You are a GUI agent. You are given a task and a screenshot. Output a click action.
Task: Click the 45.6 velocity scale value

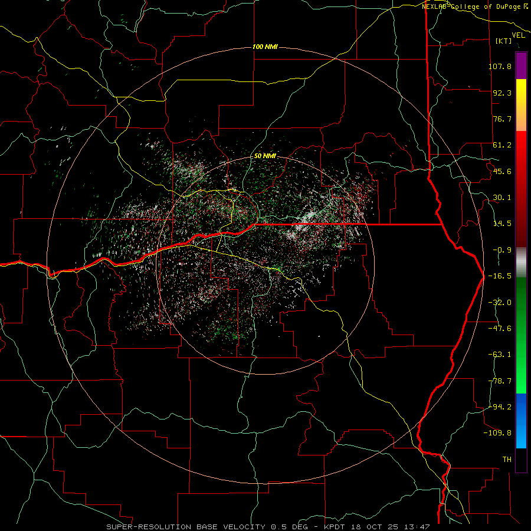point(502,171)
